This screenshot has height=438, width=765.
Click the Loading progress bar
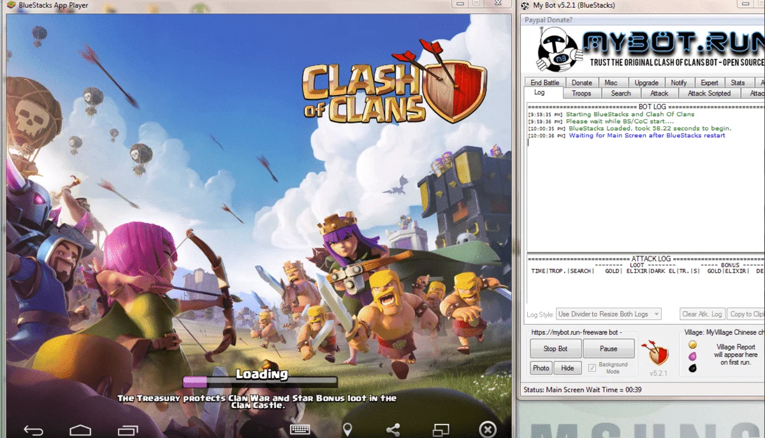pyautogui.click(x=259, y=382)
